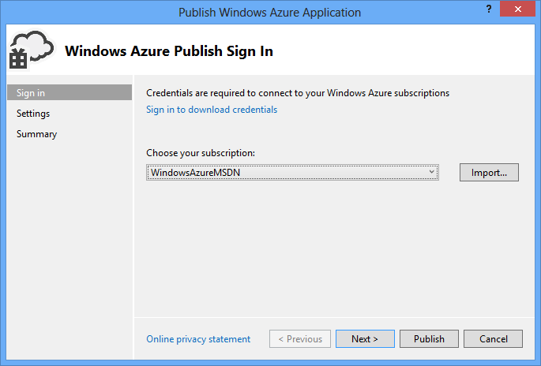Click the Publish button
The height and width of the screenshot is (366, 541).
tap(429, 339)
